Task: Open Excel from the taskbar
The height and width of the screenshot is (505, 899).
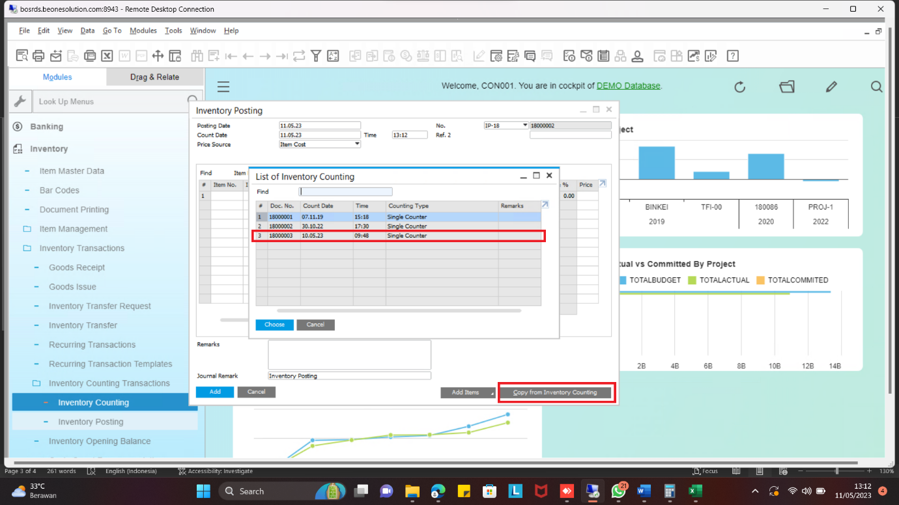Action: (695, 491)
